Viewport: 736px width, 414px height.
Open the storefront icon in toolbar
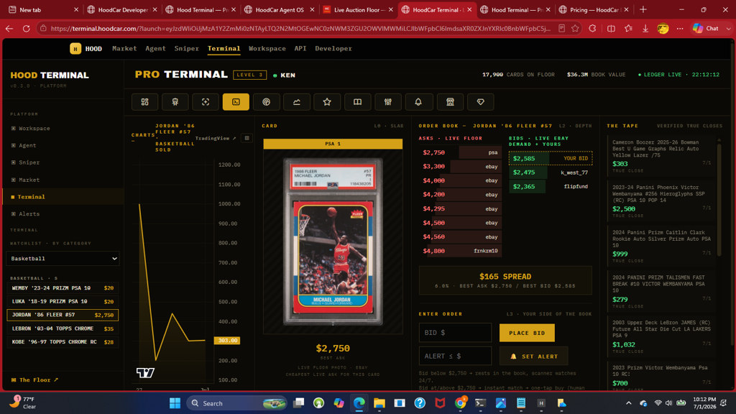pos(450,102)
